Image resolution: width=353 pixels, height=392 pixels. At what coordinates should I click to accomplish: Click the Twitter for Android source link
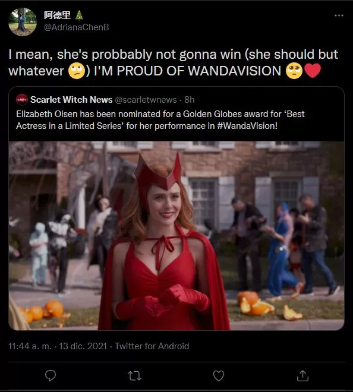click(x=152, y=346)
